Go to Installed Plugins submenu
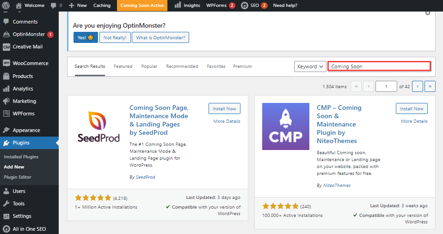 pos(21,157)
